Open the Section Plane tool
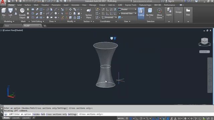 [x=89, y=13]
